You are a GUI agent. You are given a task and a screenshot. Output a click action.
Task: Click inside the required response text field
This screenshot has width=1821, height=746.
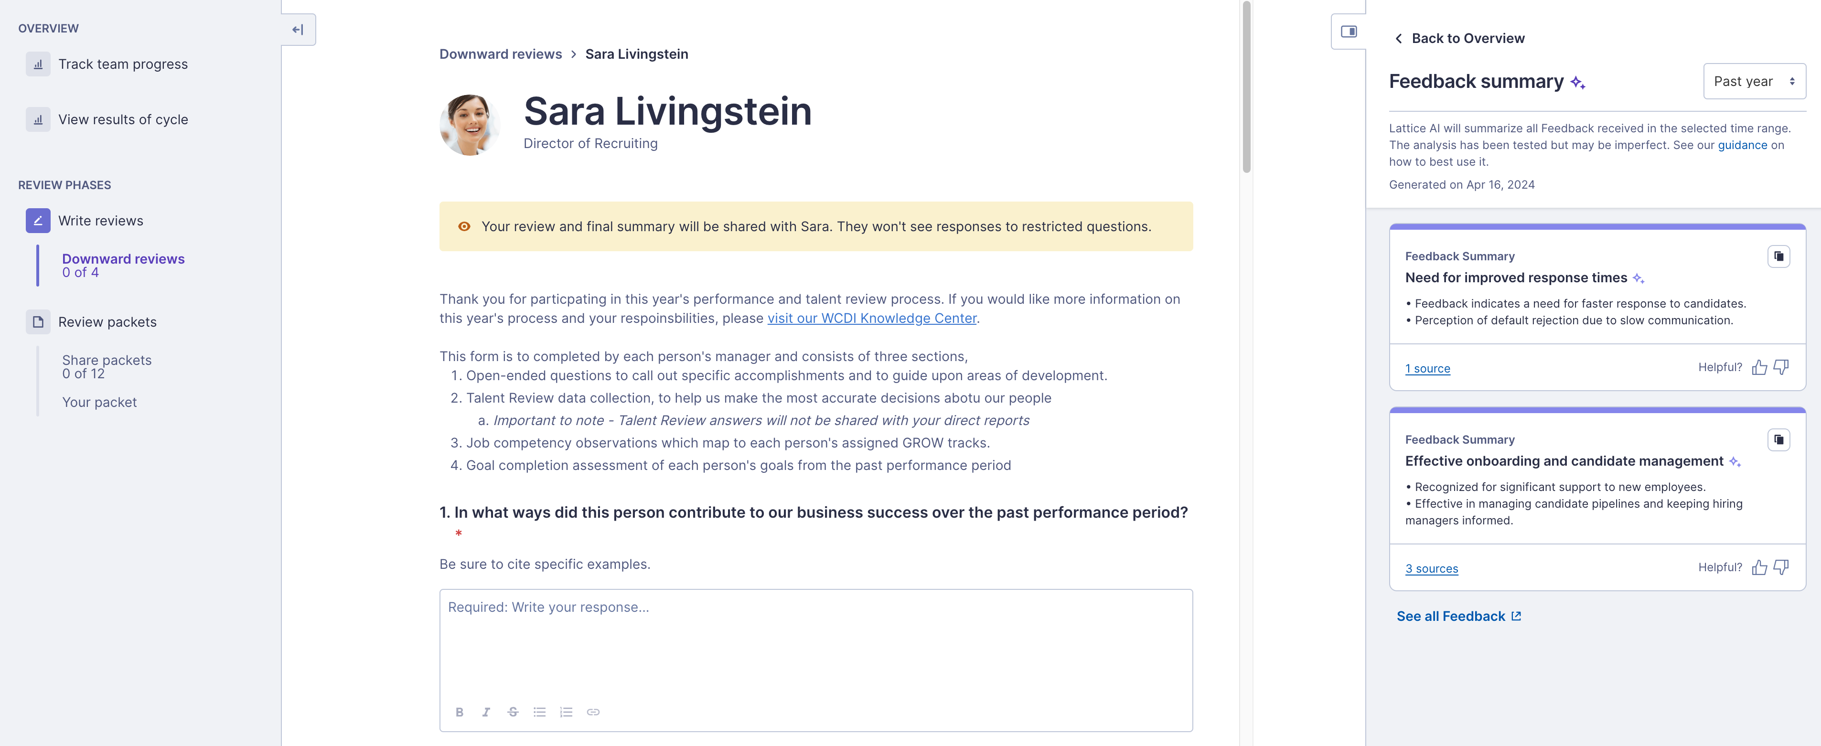(813, 636)
